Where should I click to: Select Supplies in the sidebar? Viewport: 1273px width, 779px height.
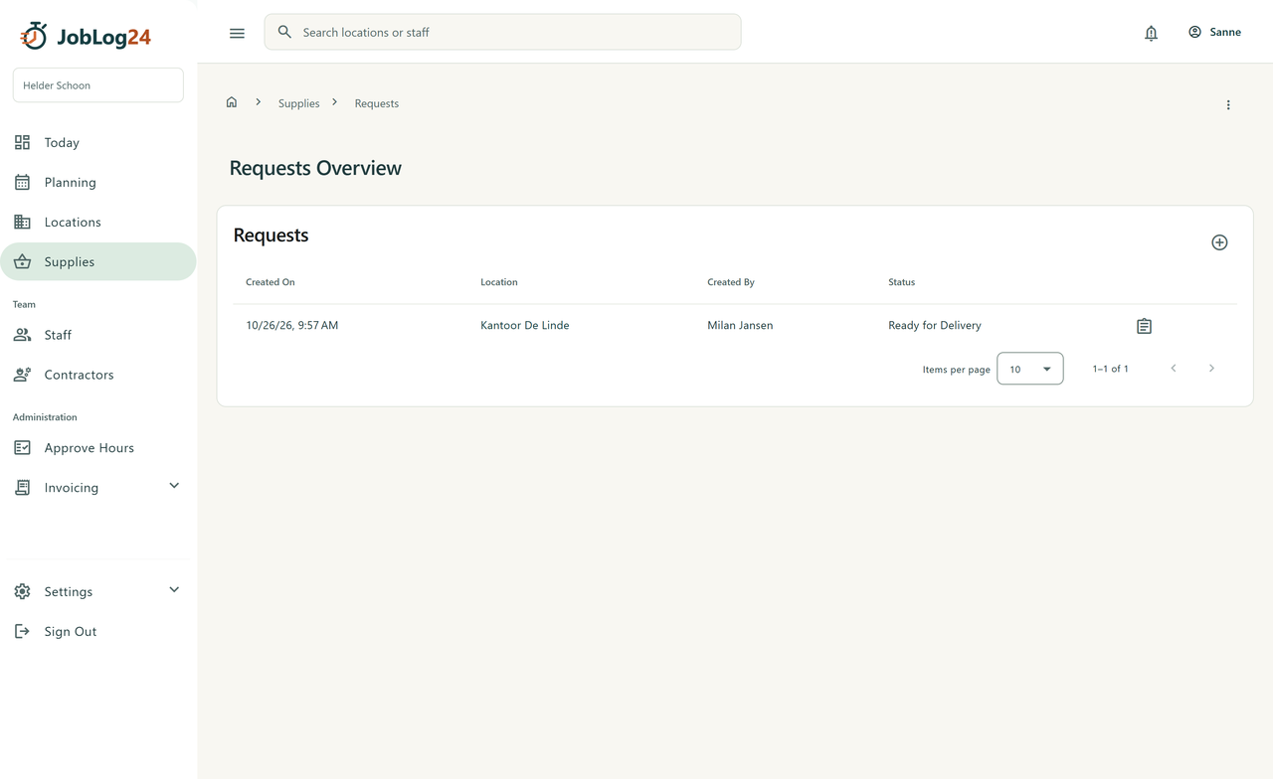tap(97, 262)
